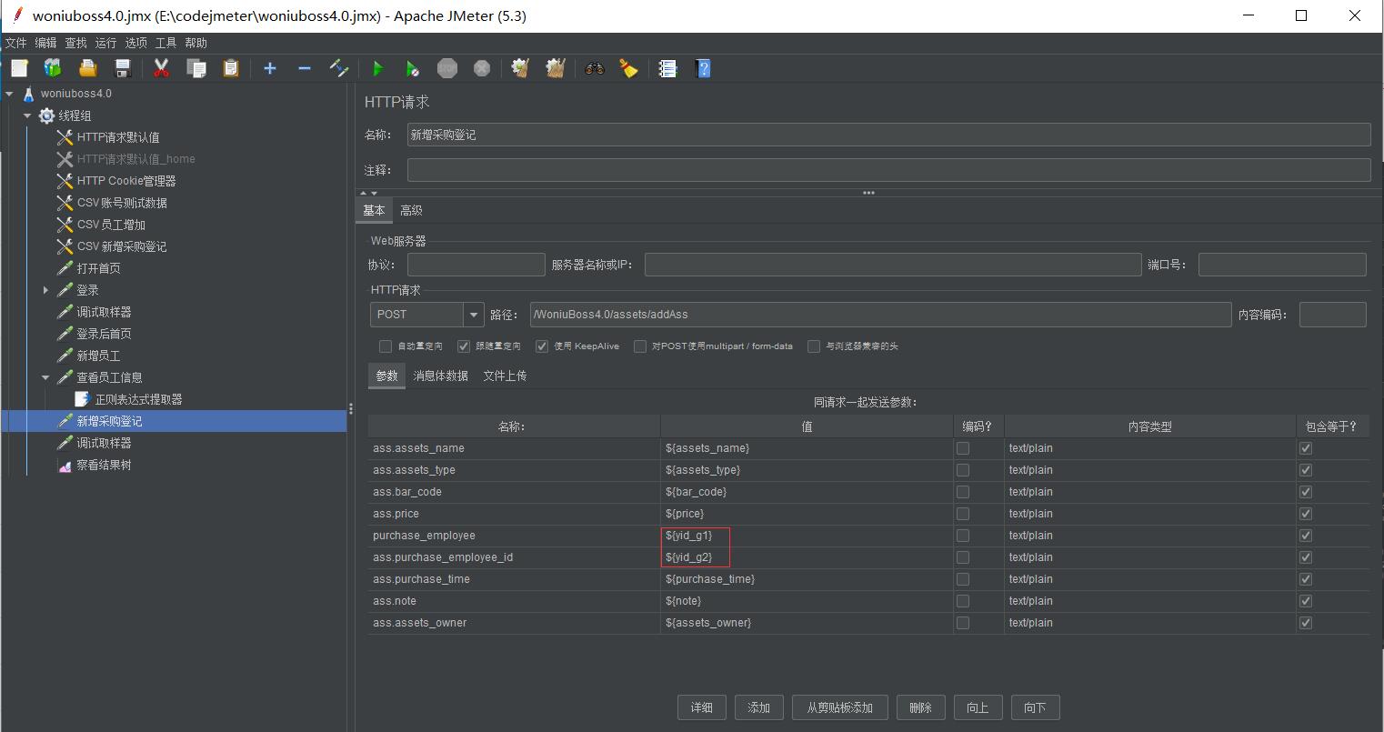Save the test plan with floppy icon
The width and height of the screenshot is (1384, 732).
click(123, 68)
